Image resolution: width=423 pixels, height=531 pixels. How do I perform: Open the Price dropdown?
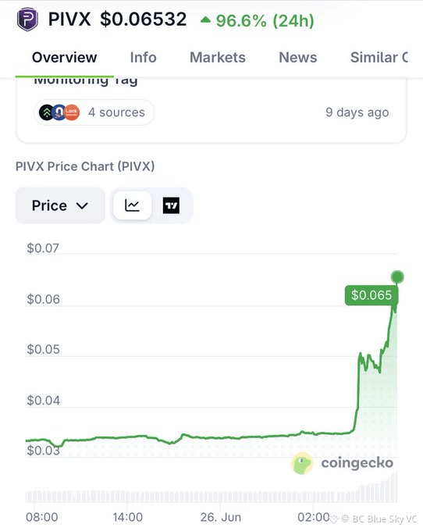pos(60,205)
